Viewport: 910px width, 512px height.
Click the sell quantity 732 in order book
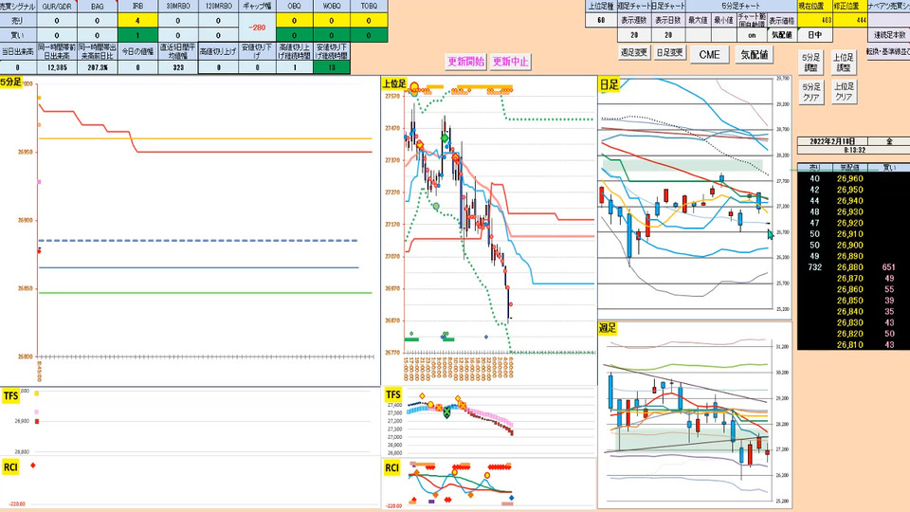click(x=815, y=267)
